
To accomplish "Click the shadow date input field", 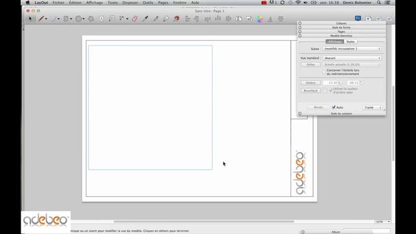I will pyautogui.click(x=353, y=83).
